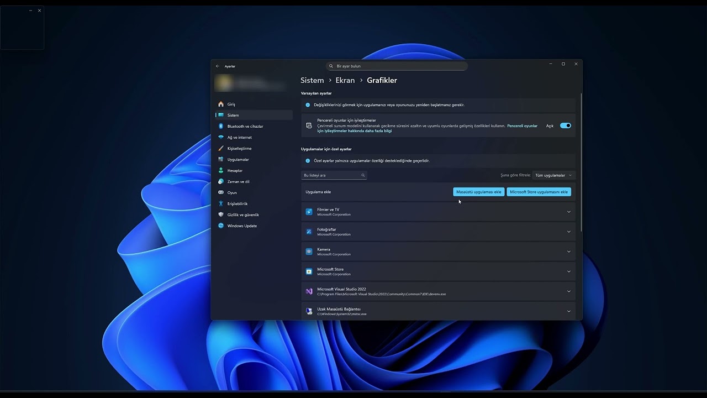Click the blurred user profile area
The height and width of the screenshot is (398, 707).
pyautogui.click(x=250, y=83)
